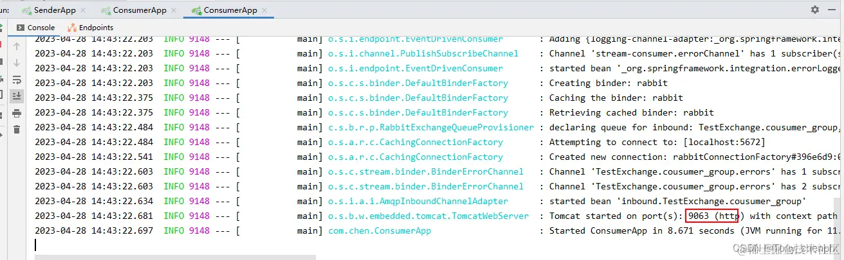
Task: Click 'Started ConsumerApp in 8.671 seconds' message
Action: pyautogui.click(x=694, y=230)
